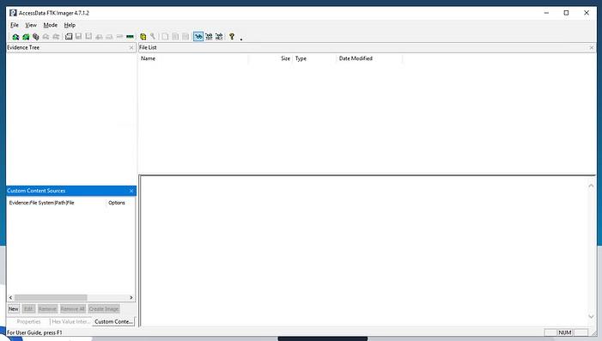This screenshot has height=341, width=602.
Task: Click the horizontal scrollbar in Custom Content Sources
Action: click(70, 297)
